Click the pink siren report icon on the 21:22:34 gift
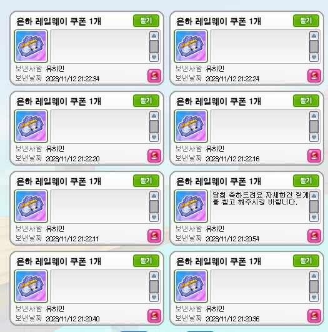 coord(154,76)
